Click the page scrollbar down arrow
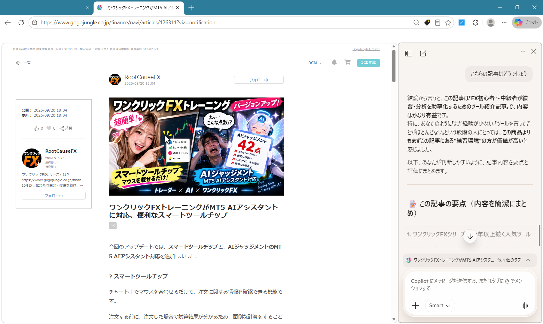This screenshot has width=543, height=324. pyautogui.click(x=394, y=319)
